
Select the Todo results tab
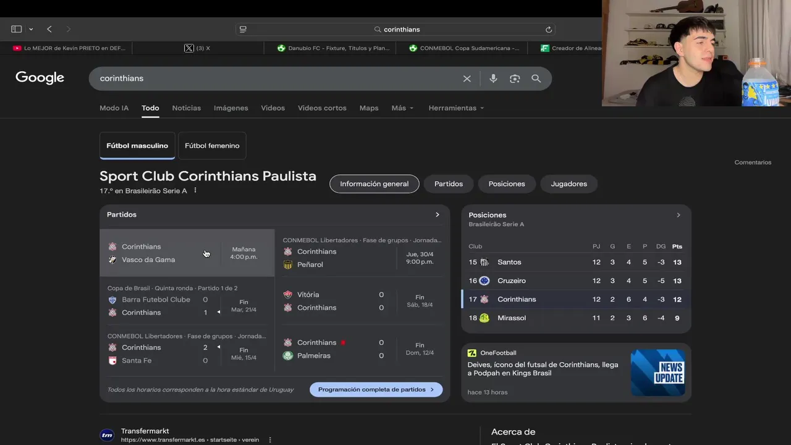pyautogui.click(x=150, y=108)
